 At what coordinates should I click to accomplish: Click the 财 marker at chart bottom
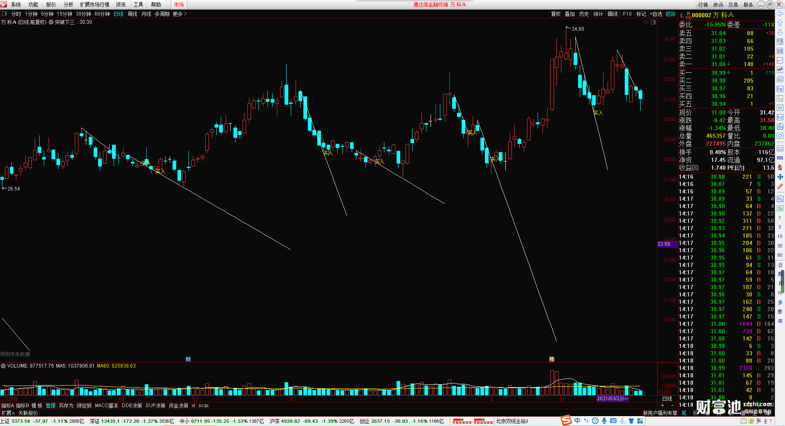[188, 359]
